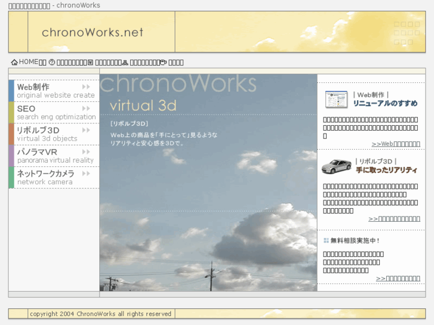Click 'panorama virtual reality' subtitle text
This screenshot has width=434, height=325.
(x=56, y=160)
